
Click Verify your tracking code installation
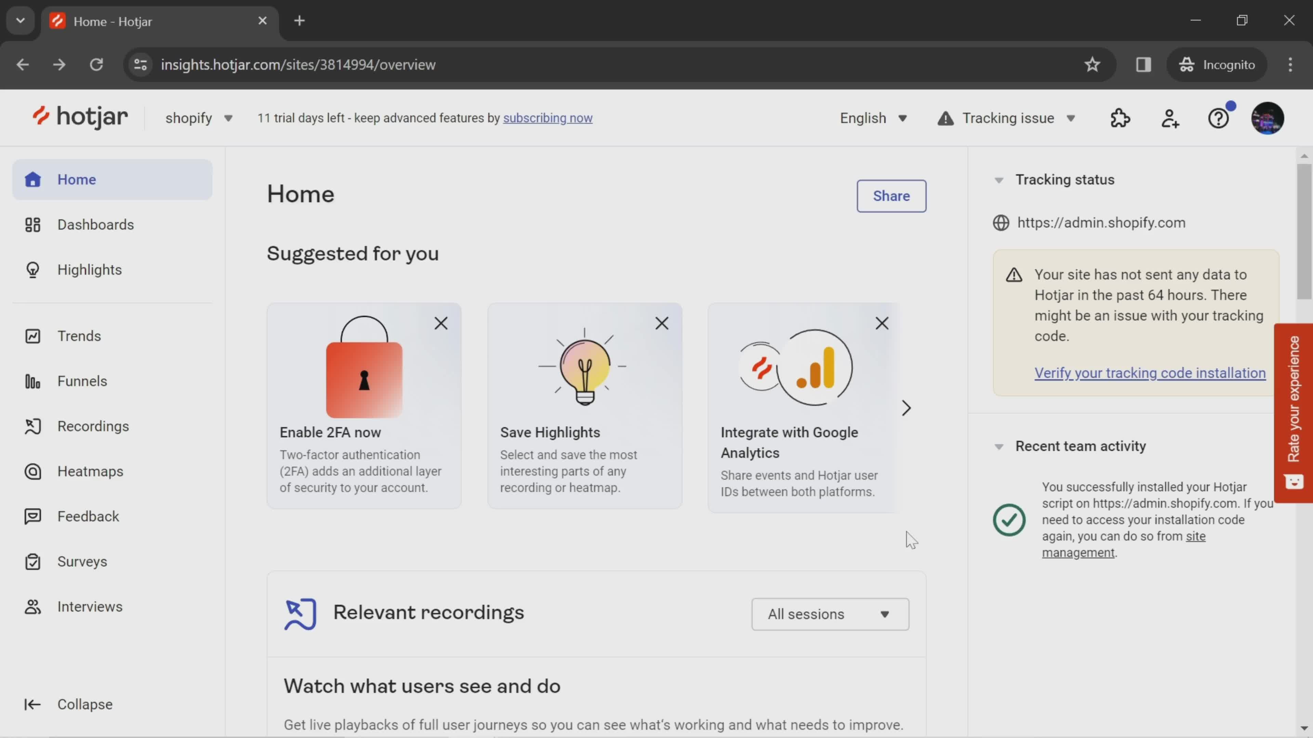(x=1150, y=372)
